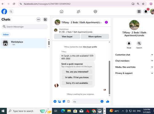Go to Home feed icon

pyautogui.click(x=62, y=11)
